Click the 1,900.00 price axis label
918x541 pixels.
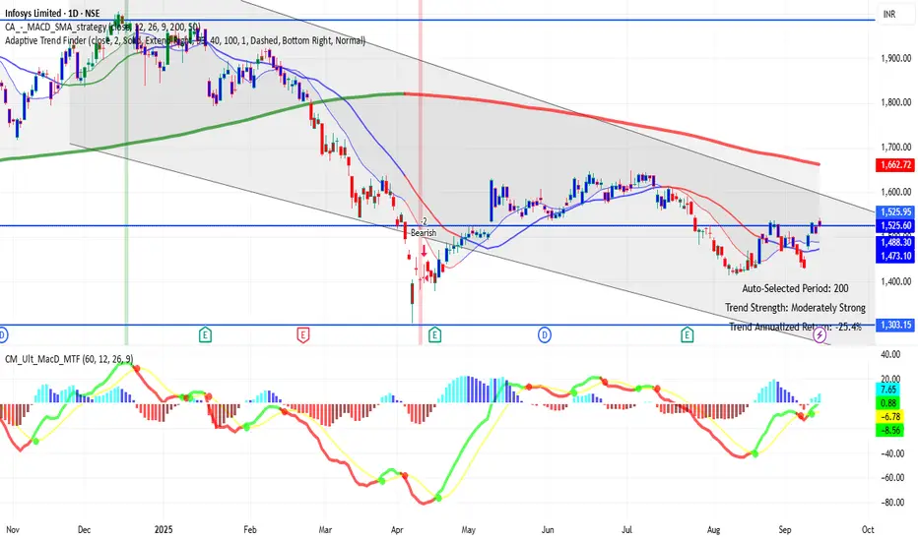coord(895,58)
